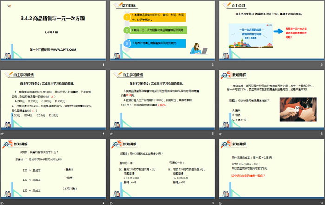Click the slide number 4 label
This screenshot has height=205, width=325.
click(x=103, y=134)
